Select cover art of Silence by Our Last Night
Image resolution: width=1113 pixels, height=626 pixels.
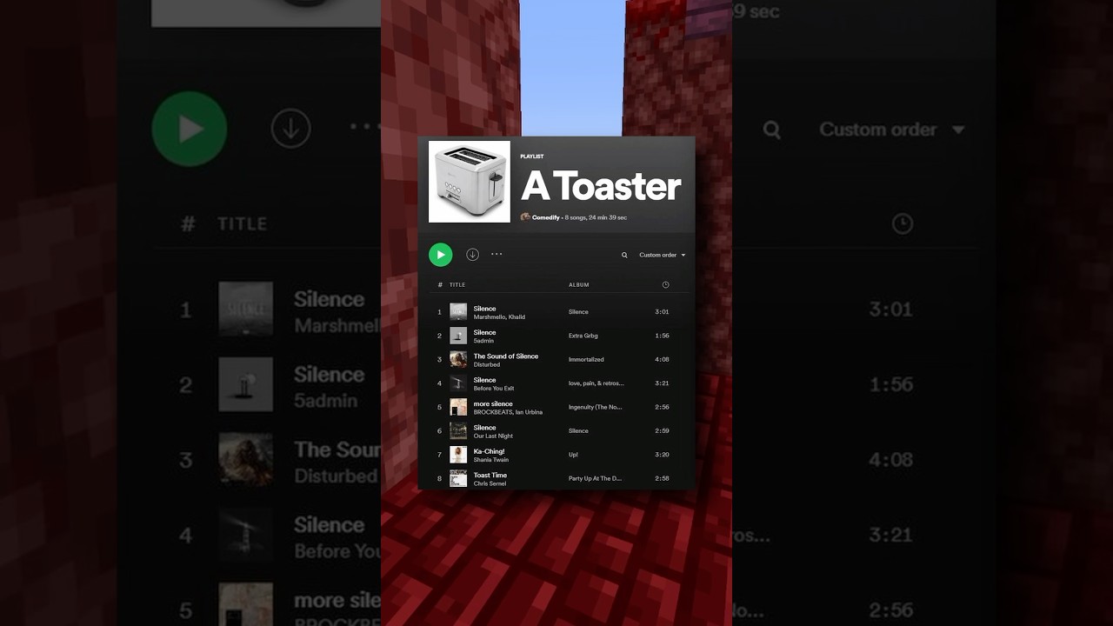[x=458, y=431]
